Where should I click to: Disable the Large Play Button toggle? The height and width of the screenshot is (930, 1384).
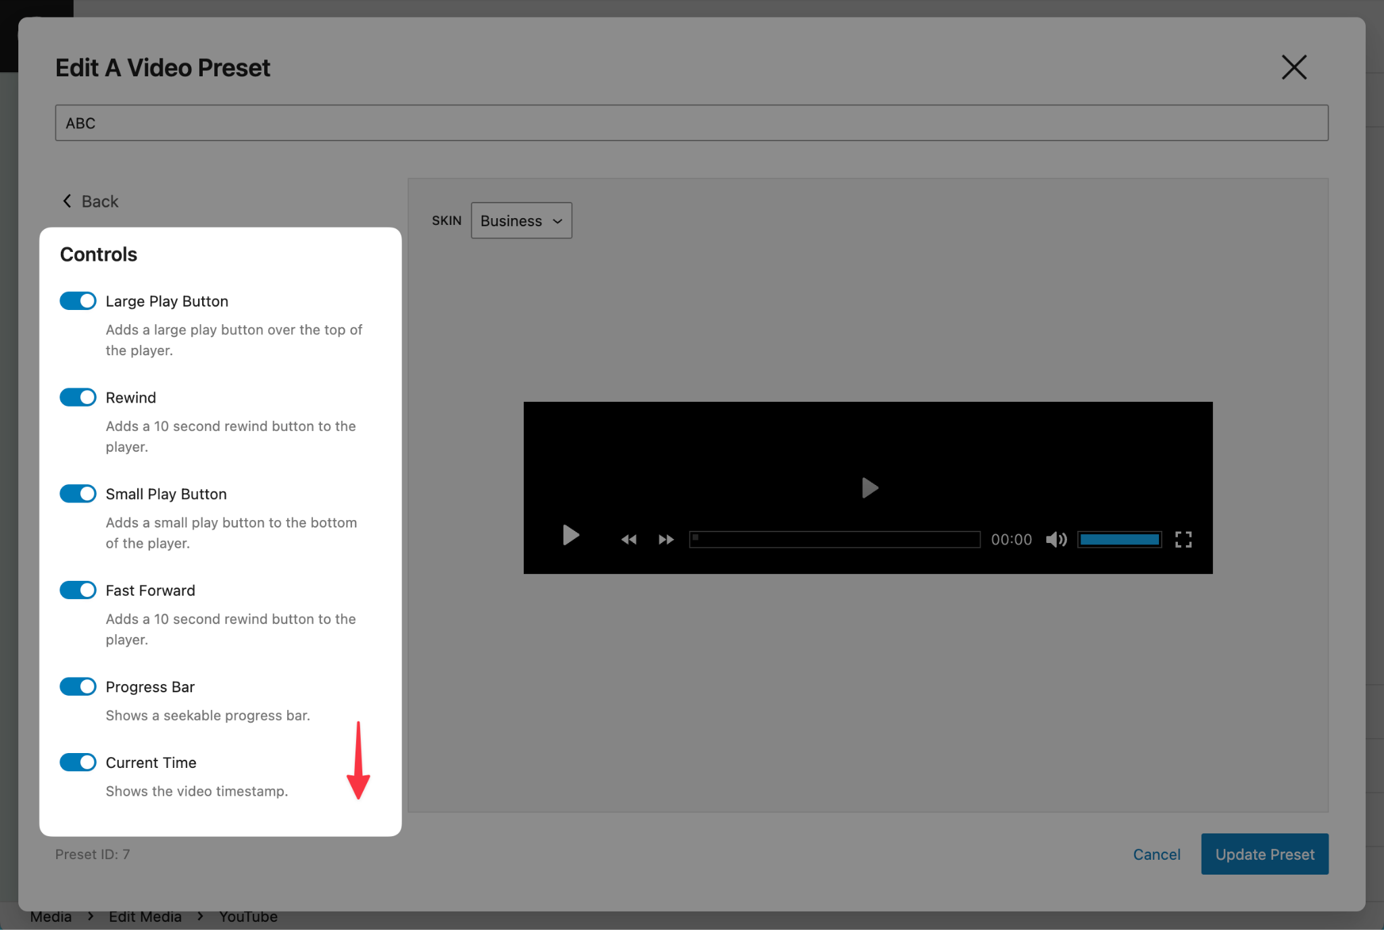click(x=77, y=301)
